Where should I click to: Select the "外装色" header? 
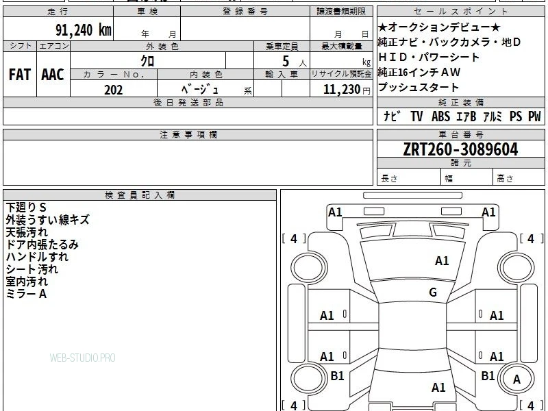pos(162,46)
